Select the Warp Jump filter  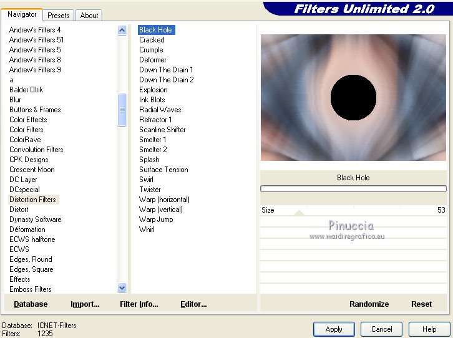click(156, 220)
